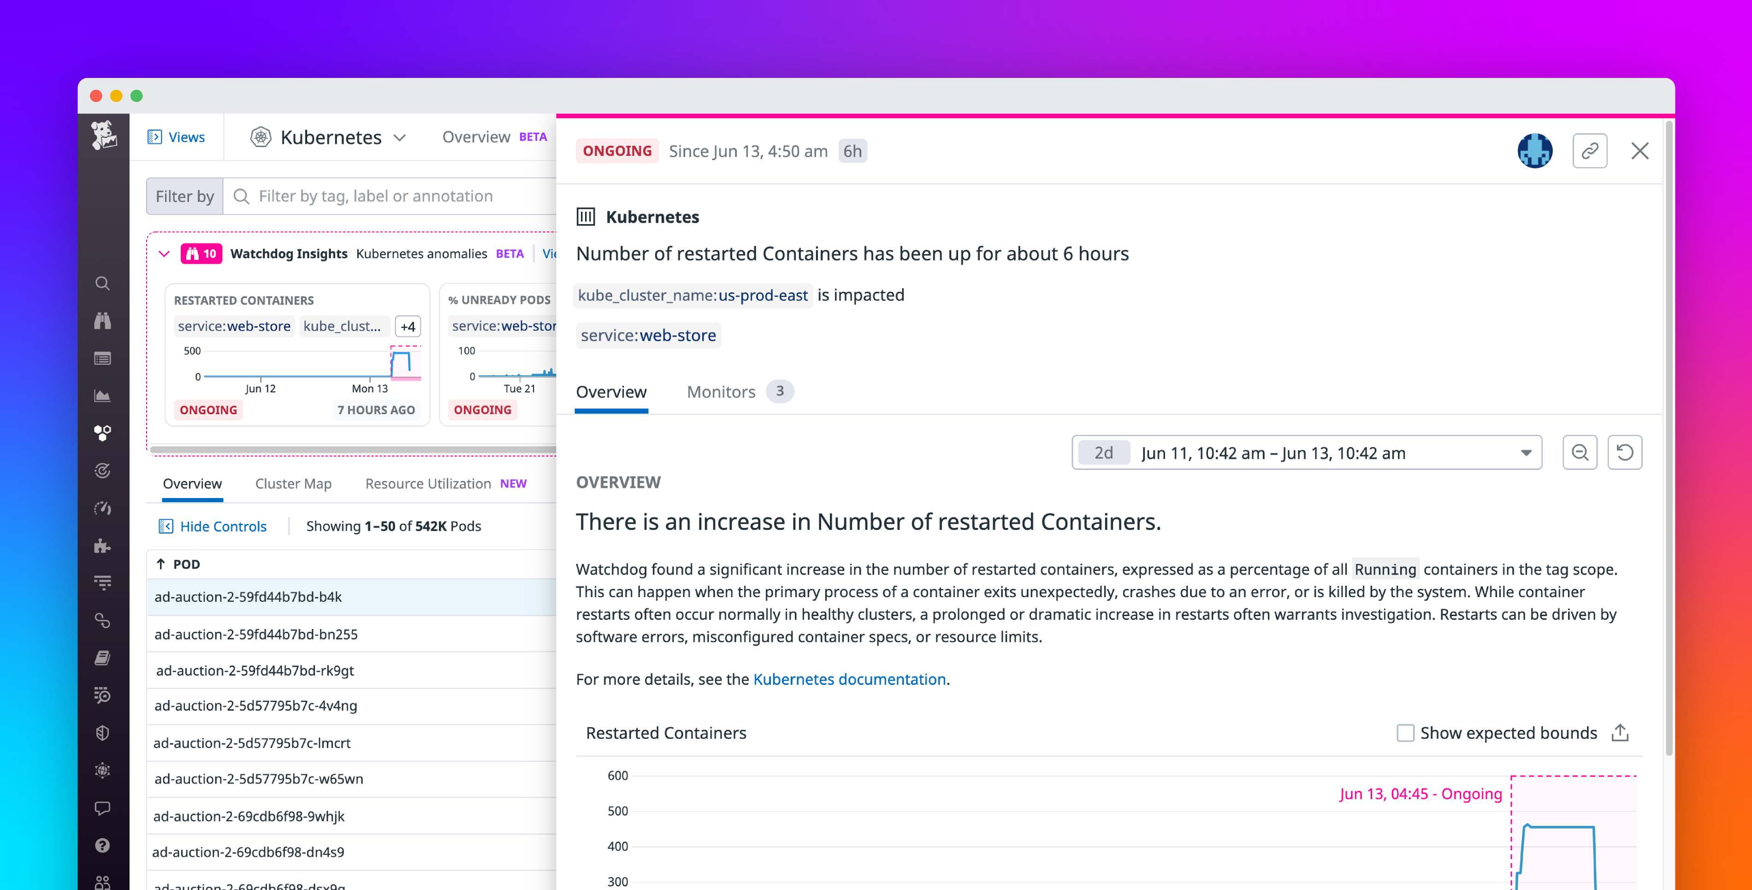Open the search magnifier in the sidebar
The width and height of the screenshot is (1752, 890).
click(103, 283)
